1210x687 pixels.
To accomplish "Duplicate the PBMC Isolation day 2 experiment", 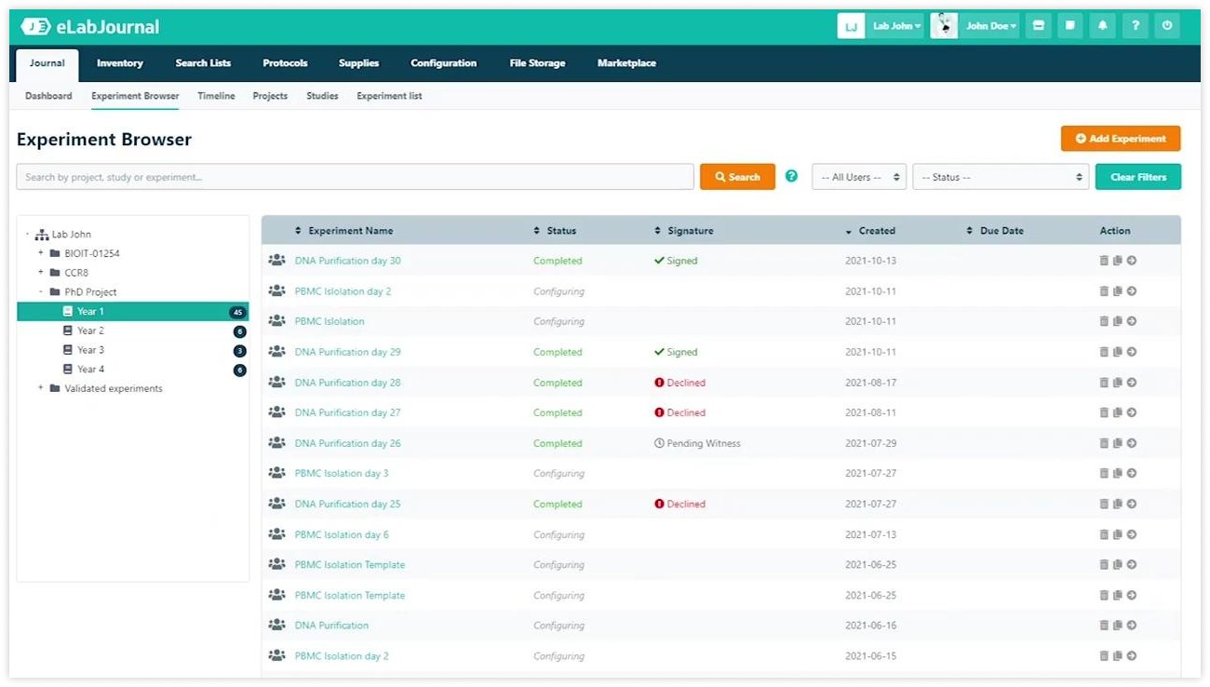I will [x=1117, y=290].
